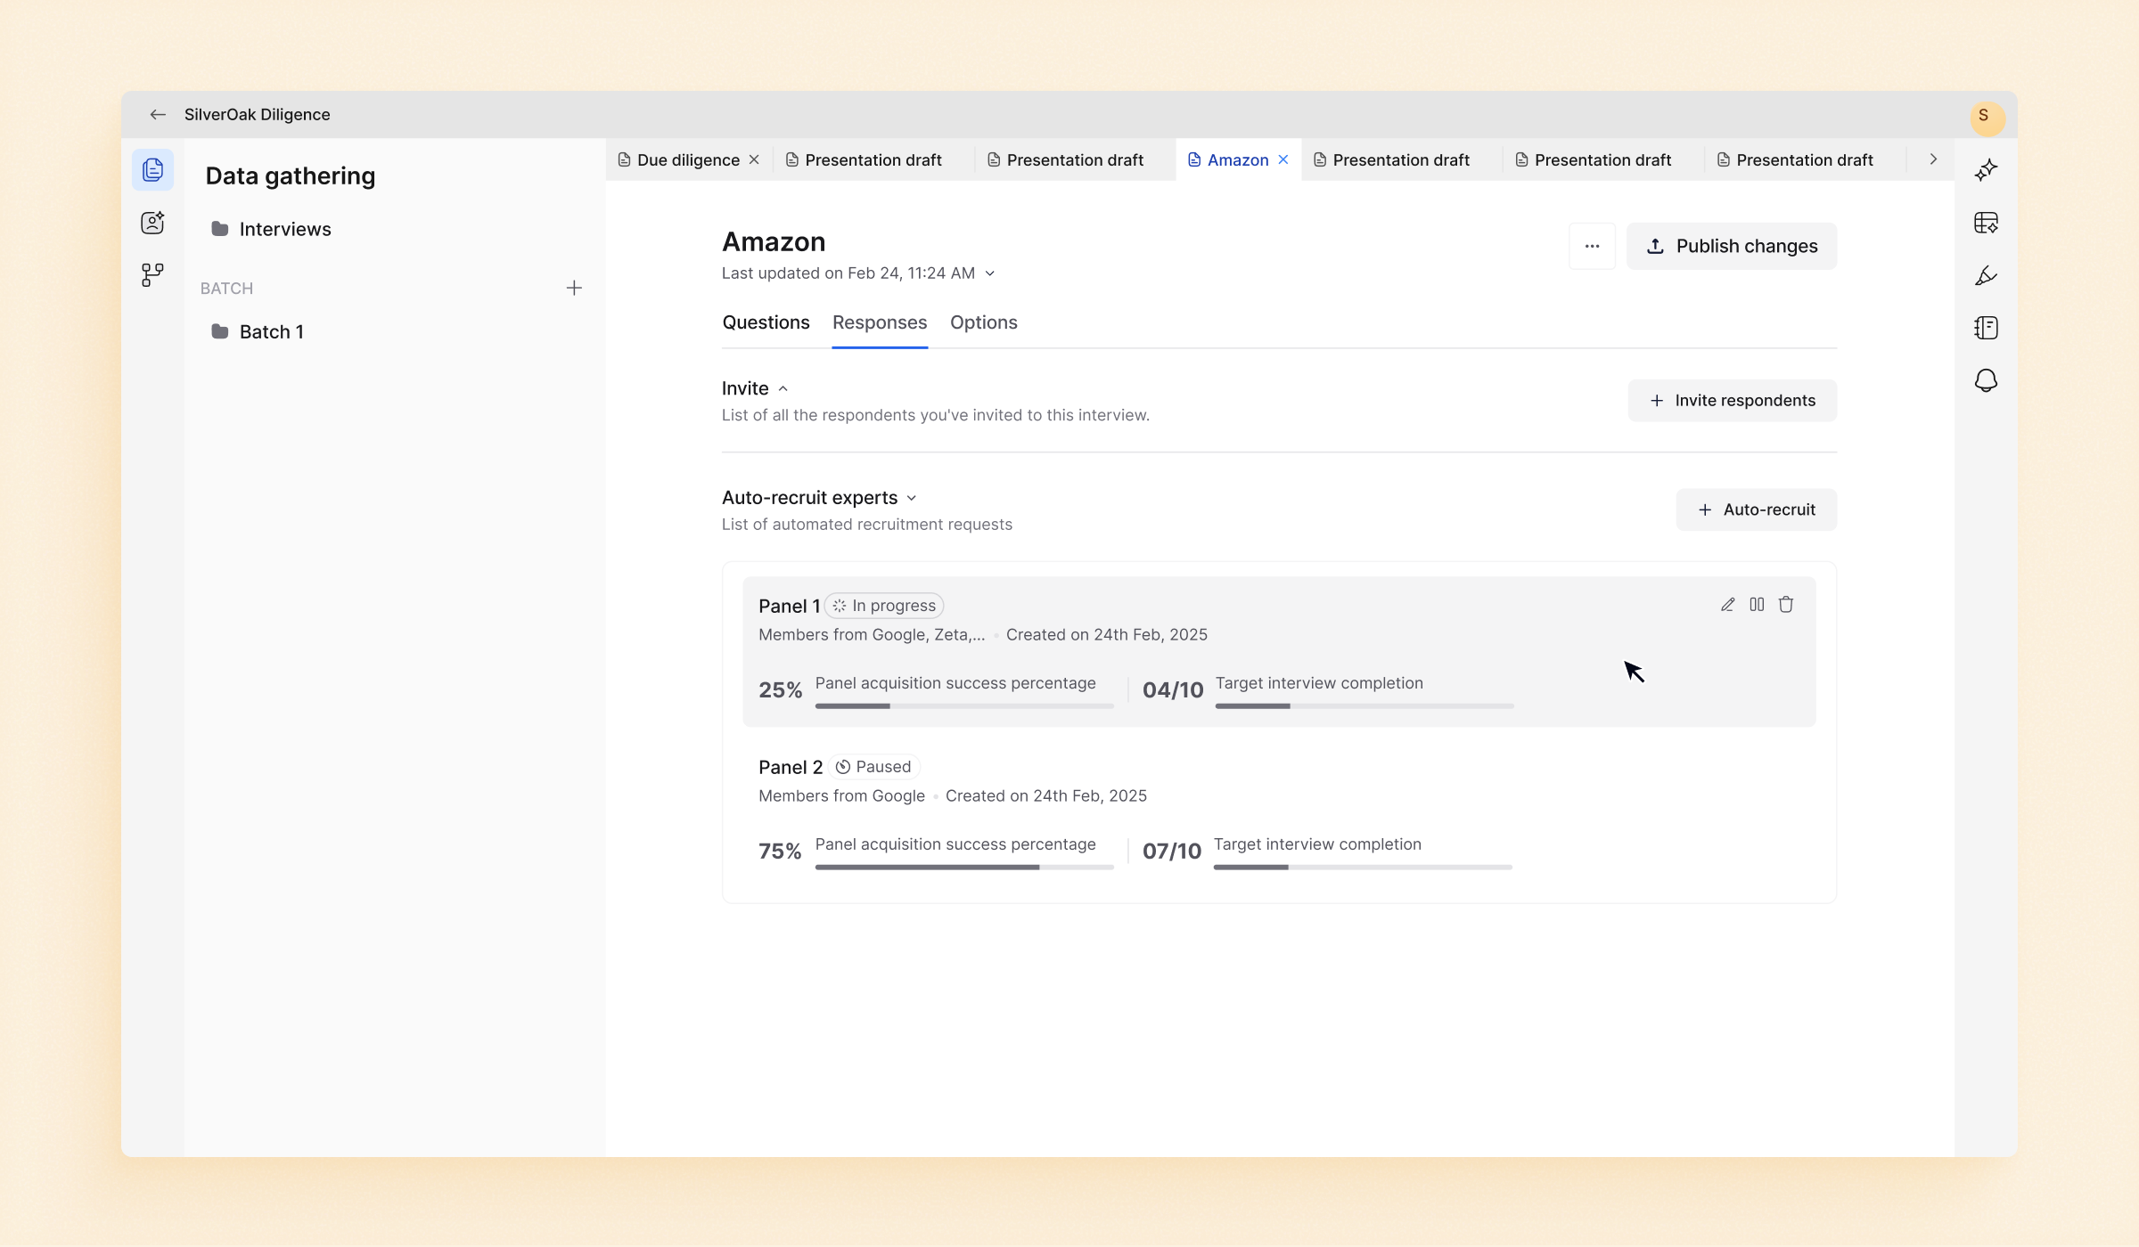Click the Amazon page title

(774, 242)
